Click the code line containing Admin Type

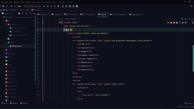[x=88, y=55]
